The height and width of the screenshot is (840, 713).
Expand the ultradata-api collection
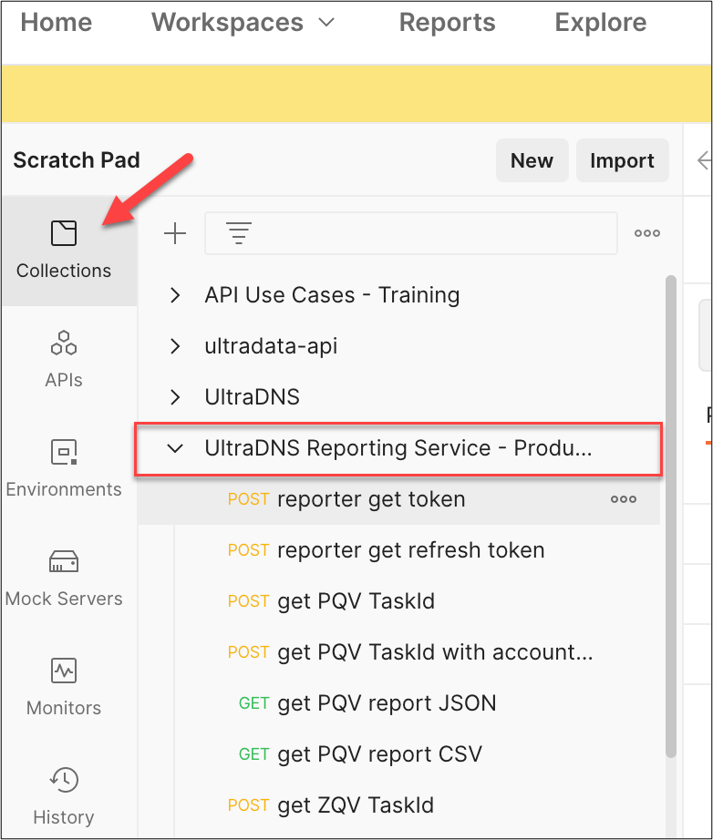(175, 346)
